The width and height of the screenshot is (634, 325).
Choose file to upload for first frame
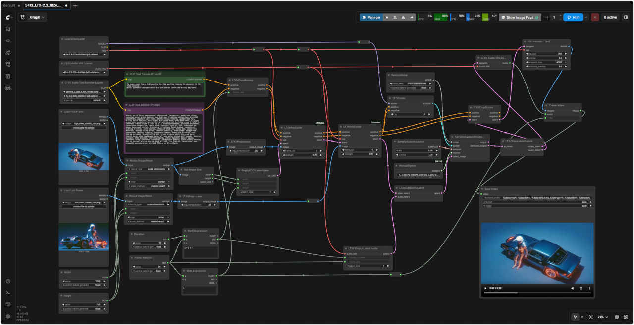click(84, 128)
